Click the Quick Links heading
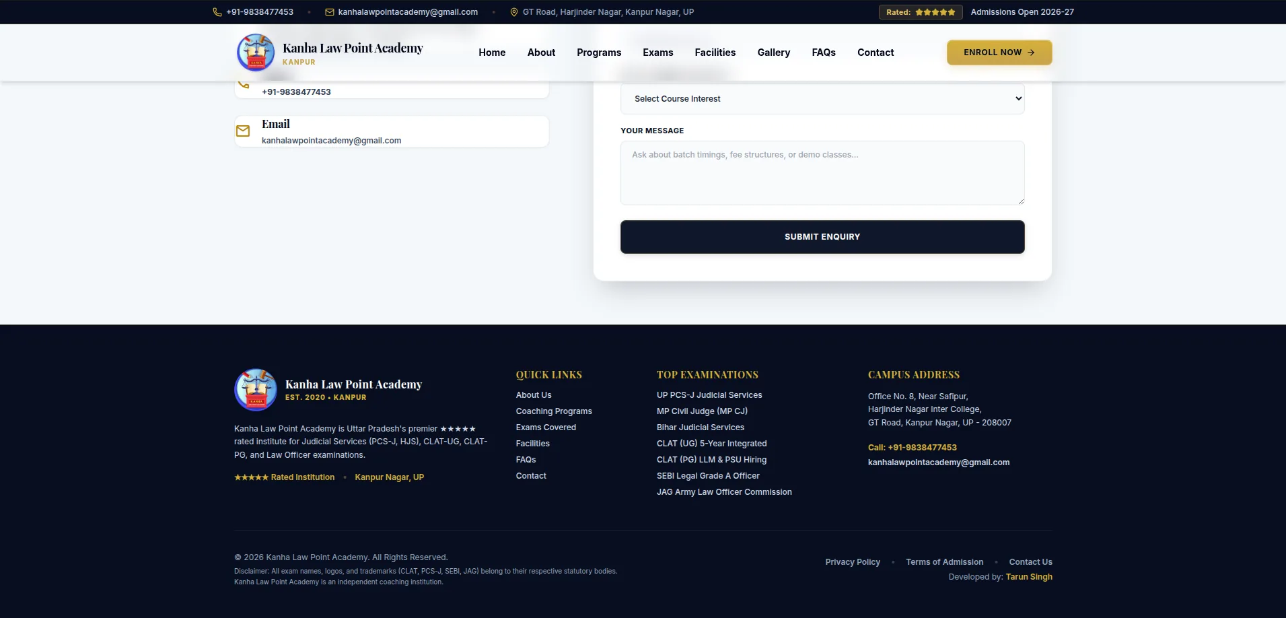Viewport: 1286px width, 618px height. pos(549,375)
